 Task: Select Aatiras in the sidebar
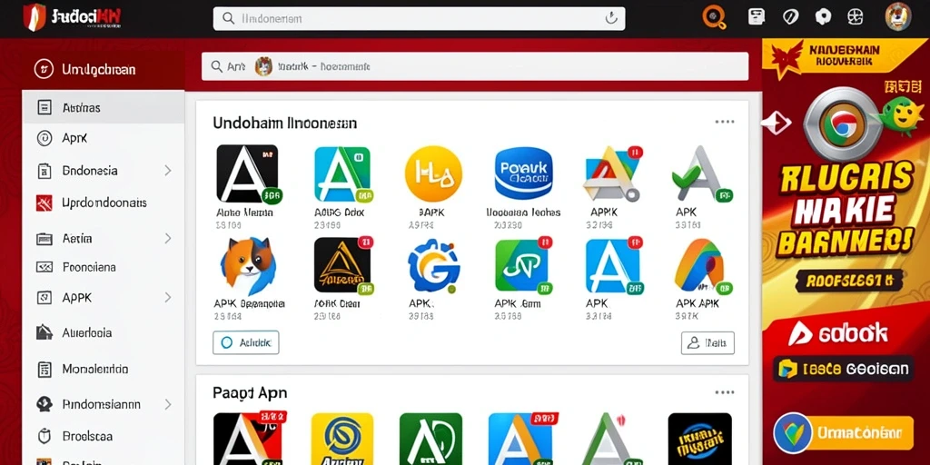point(104,107)
